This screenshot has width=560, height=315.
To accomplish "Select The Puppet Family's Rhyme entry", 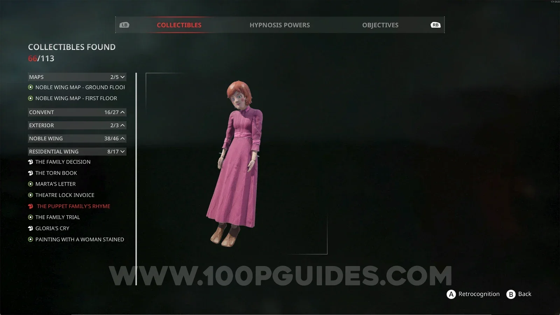I will tap(73, 206).
